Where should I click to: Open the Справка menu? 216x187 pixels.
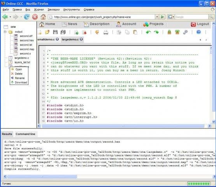click(x=89, y=9)
